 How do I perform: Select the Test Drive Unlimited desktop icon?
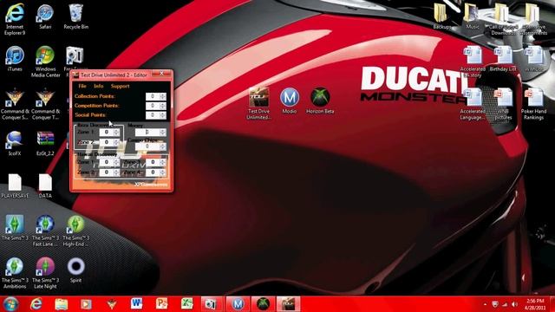coord(258,104)
